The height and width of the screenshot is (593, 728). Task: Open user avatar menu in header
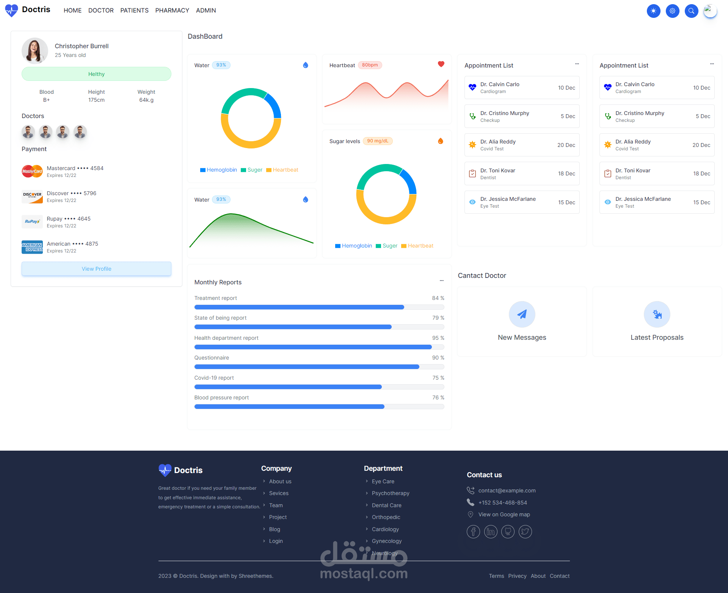pyautogui.click(x=710, y=11)
